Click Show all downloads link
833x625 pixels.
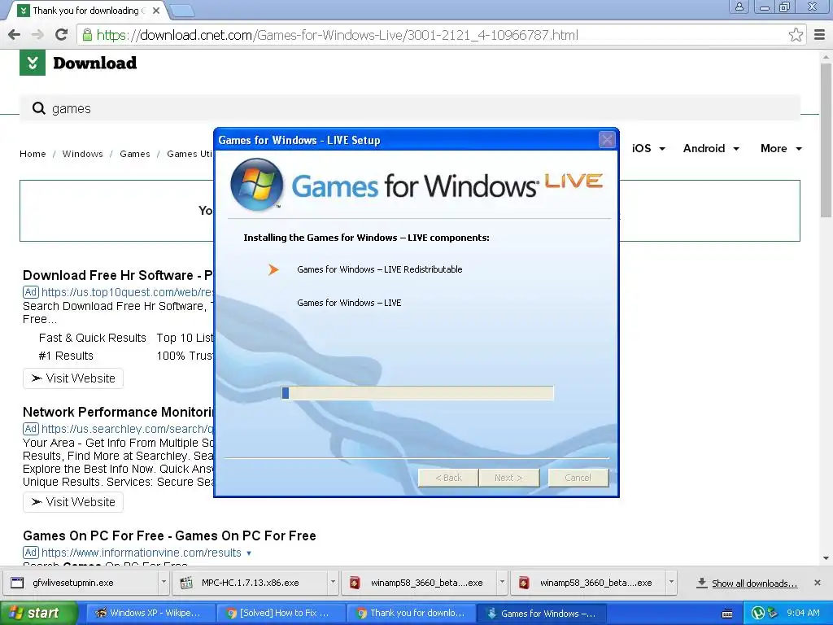(x=754, y=583)
